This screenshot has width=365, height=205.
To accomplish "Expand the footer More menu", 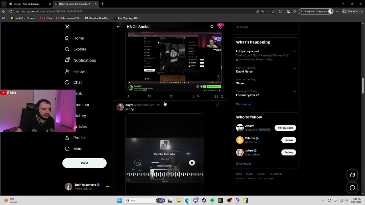I will coord(252,179).
